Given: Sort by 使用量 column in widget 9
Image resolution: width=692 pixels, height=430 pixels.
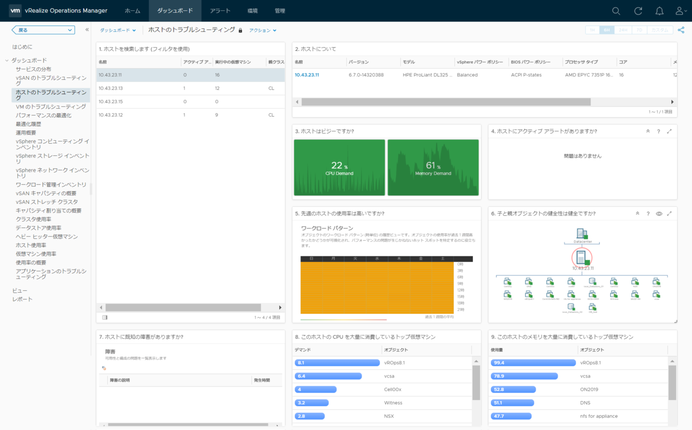Looking at the screenshot, I should (x=533, y=350).
